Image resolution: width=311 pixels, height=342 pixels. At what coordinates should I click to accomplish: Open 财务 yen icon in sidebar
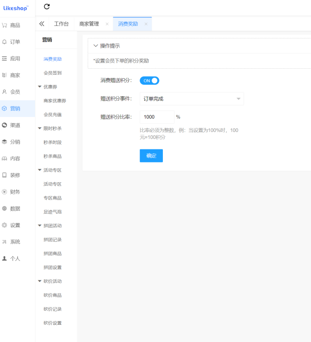(x=4, y=192)
